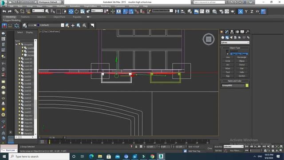Click the Circle spline button
Viewport: 284px width, 160px height.
click(228, 61)
